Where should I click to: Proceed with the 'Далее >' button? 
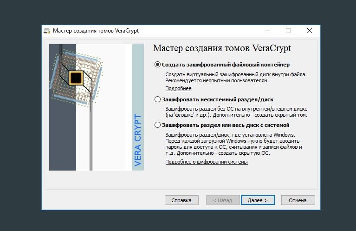coord(258,200)
